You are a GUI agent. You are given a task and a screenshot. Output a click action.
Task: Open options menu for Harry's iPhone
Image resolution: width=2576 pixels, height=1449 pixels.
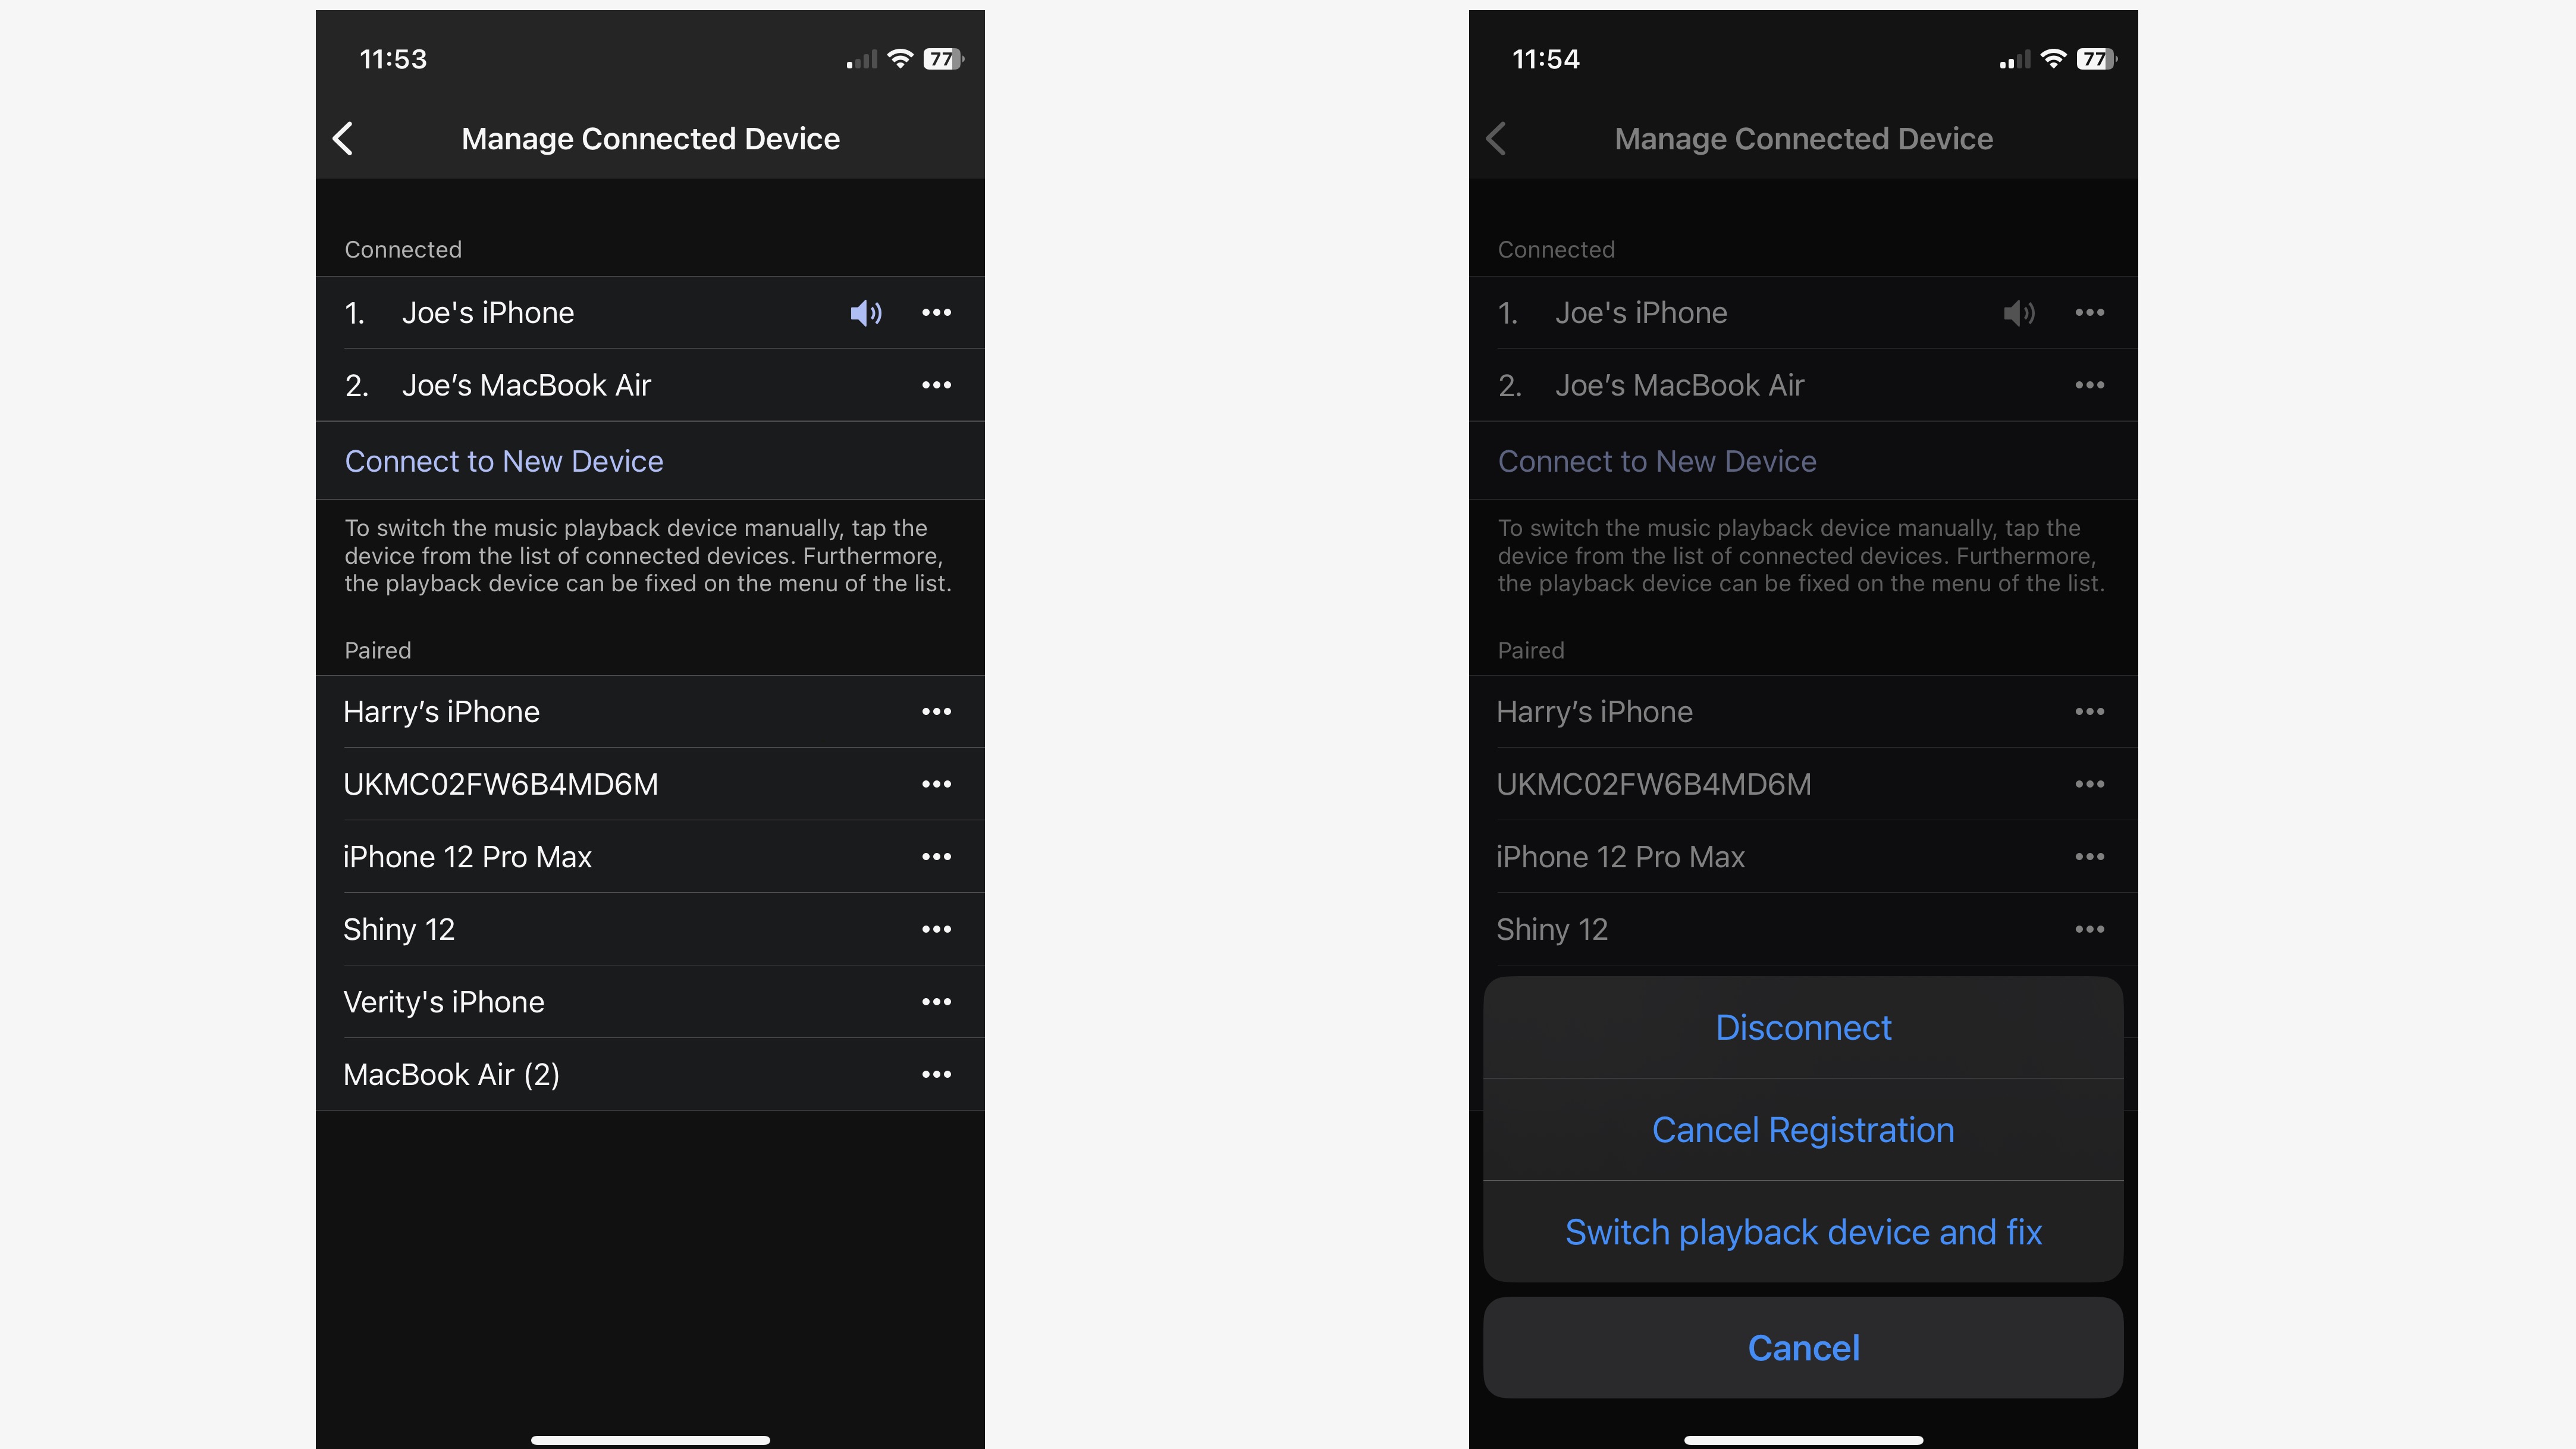(x=936, y=711)
